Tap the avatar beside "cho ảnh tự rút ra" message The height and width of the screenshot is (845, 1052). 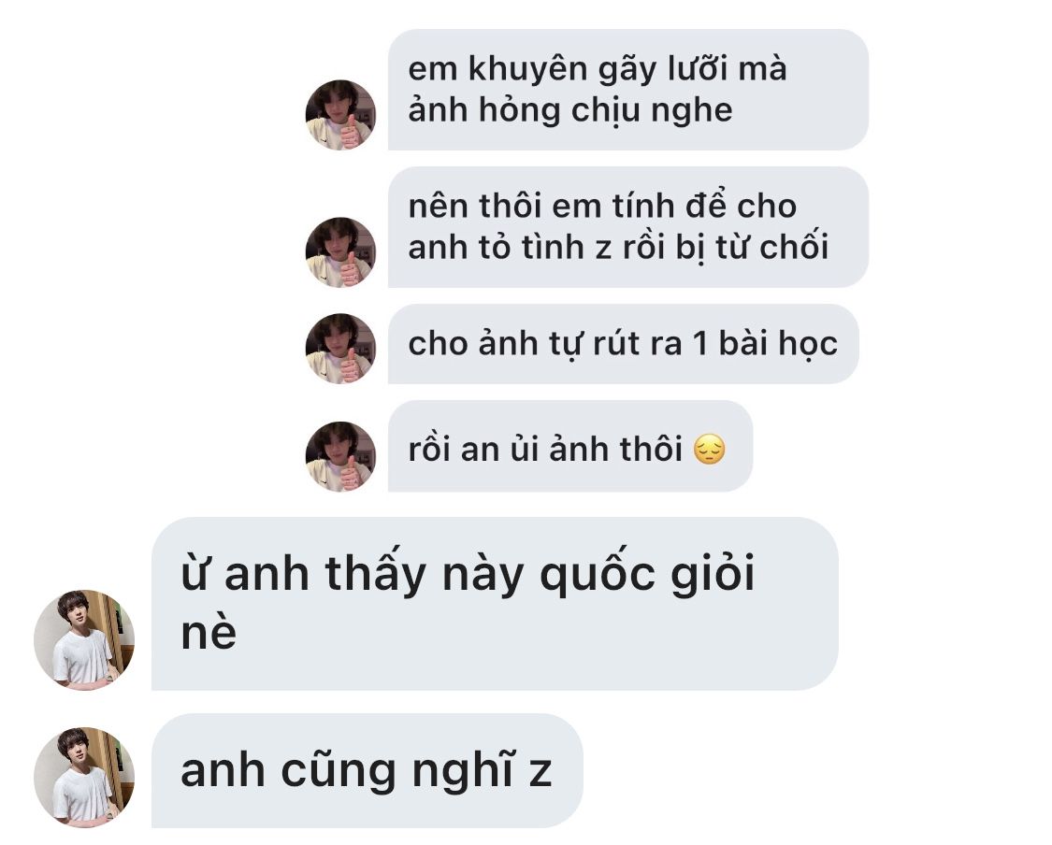click(340, 348)
